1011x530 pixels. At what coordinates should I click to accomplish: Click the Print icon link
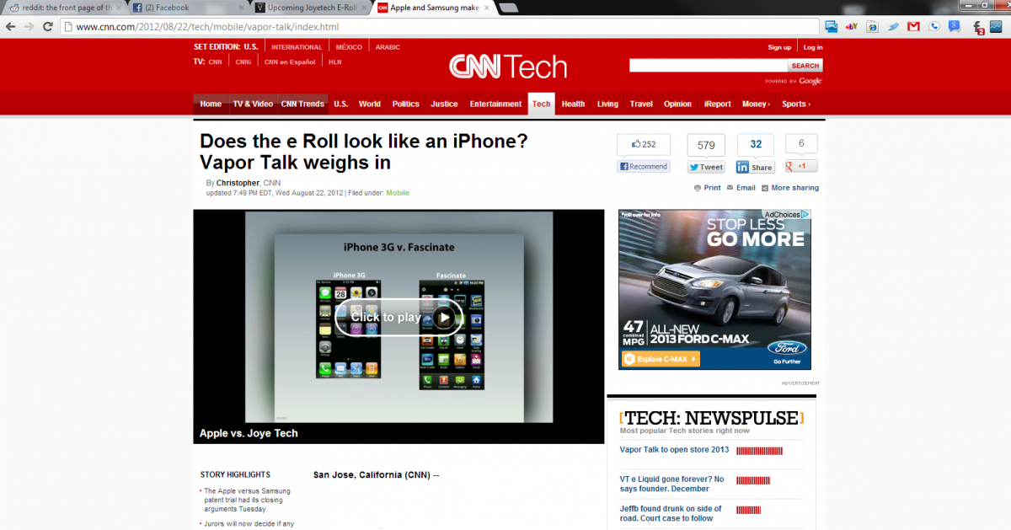coord(708,188)
